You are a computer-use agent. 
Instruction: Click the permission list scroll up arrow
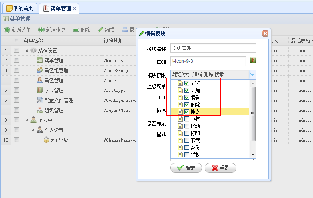253,83
